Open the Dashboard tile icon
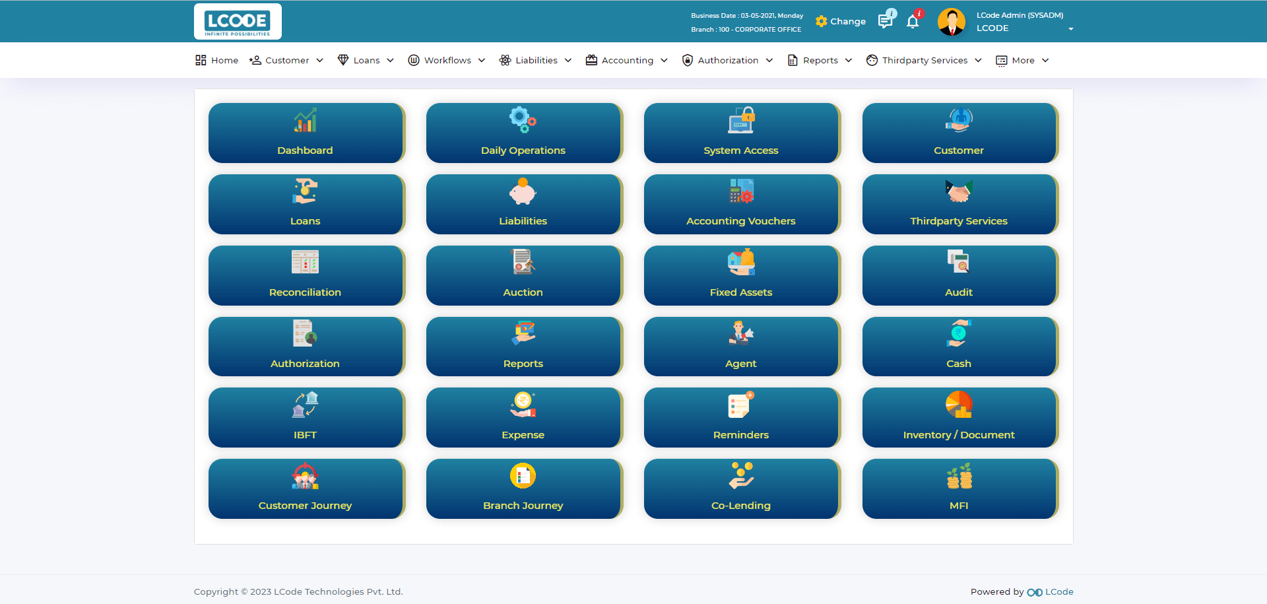1267x604 pixels. (x=305, y=120)
